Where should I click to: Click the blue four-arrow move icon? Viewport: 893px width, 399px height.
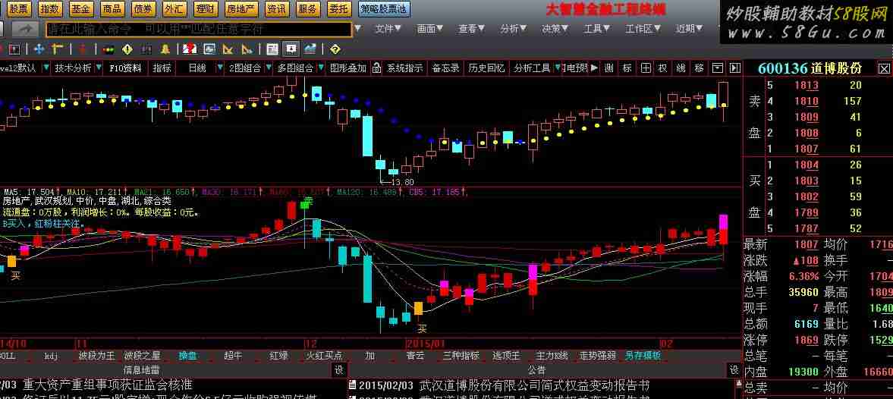point(39,49)
